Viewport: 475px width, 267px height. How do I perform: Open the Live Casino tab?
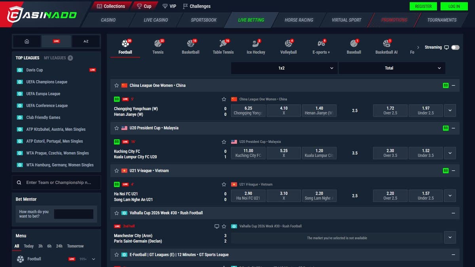click(x=156, y=20)
